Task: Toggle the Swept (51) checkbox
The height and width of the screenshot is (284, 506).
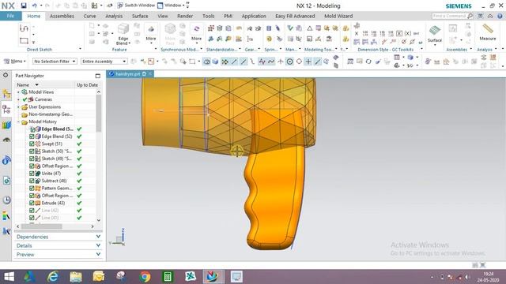Action: pyautogui.click(x=32, y=144)
